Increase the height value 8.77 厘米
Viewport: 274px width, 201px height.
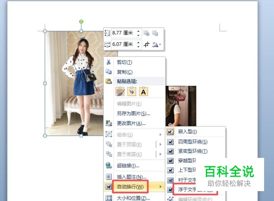tap(138, 31)
